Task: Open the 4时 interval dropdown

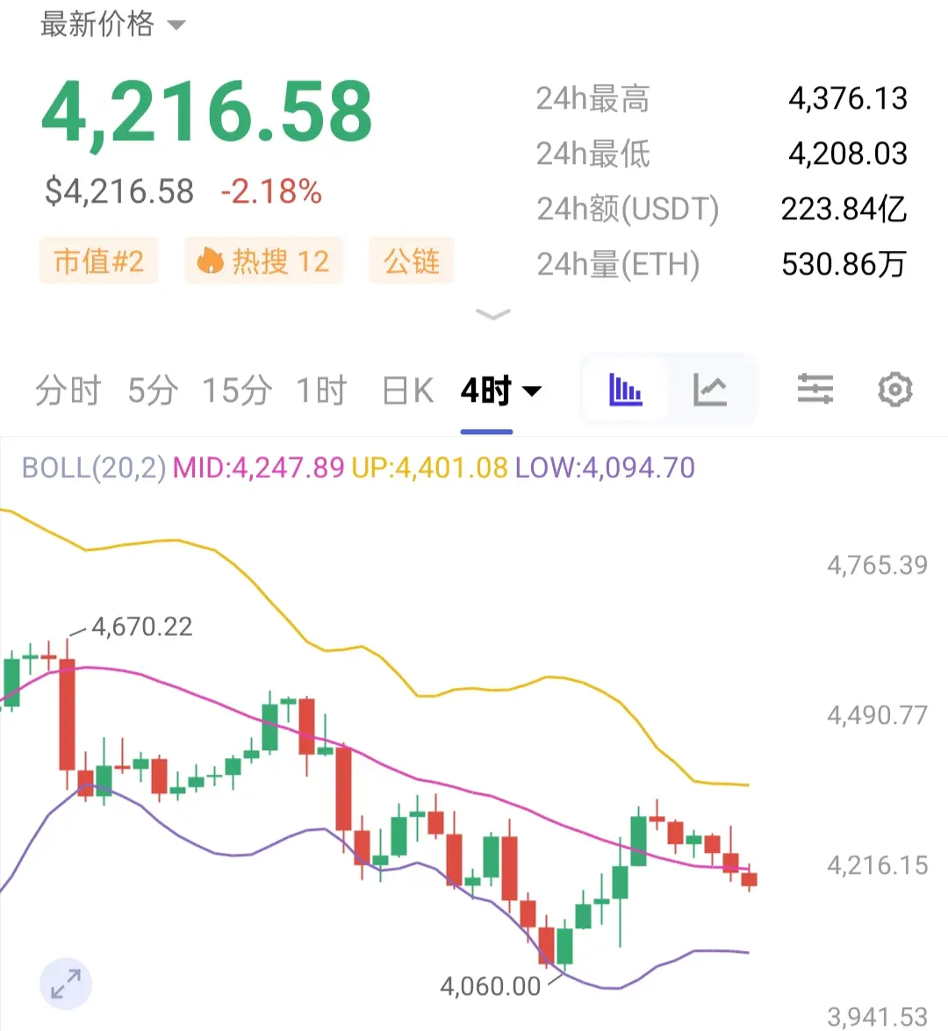Action: (x=500, y=390)
